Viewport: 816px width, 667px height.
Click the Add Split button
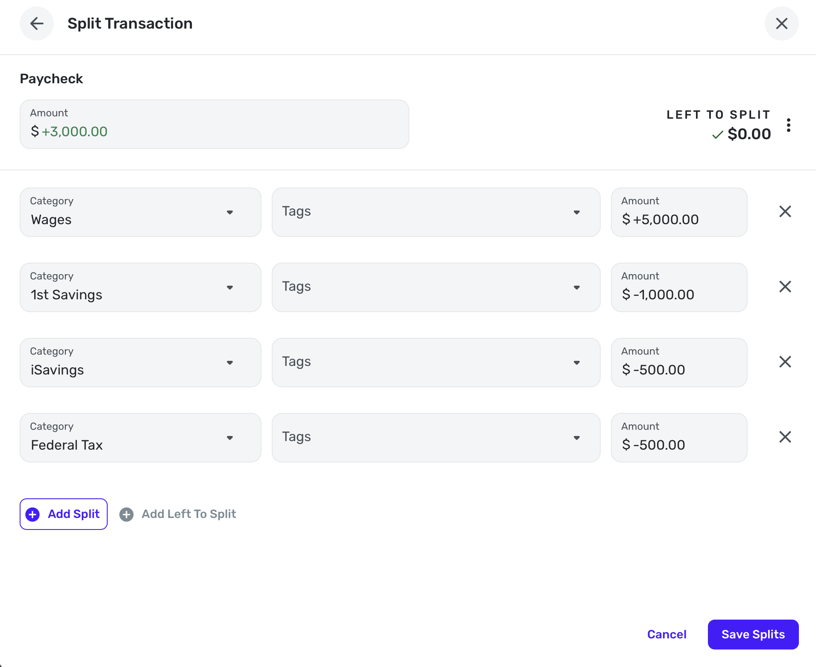point(64,514)
